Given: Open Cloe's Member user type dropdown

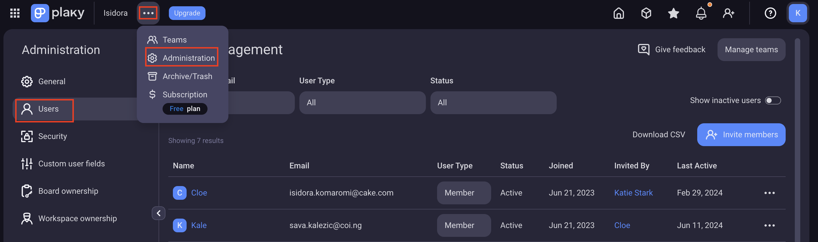Looking at the screenshot, I should [464, 193].
